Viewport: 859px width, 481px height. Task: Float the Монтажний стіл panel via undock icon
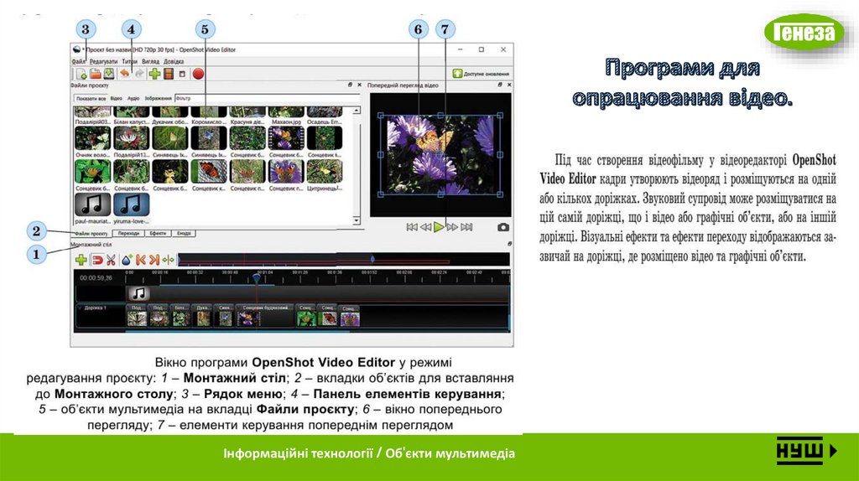[x=509, y=244]
